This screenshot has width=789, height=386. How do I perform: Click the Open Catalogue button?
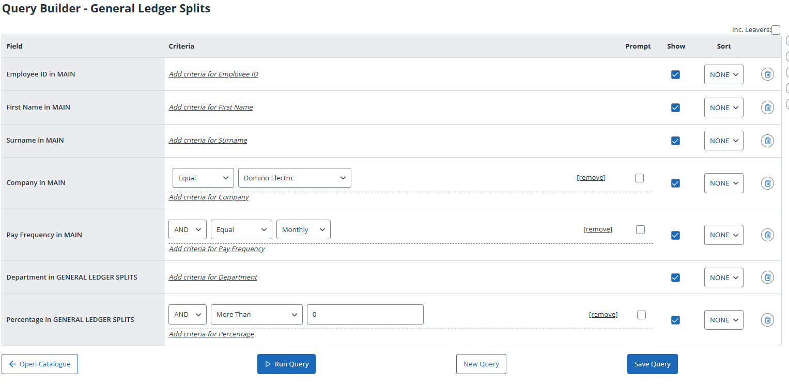40,364
